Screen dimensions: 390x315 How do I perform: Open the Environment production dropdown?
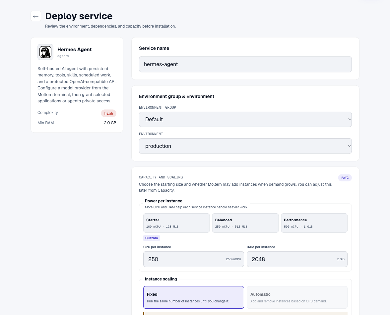[x=245, y=146]
